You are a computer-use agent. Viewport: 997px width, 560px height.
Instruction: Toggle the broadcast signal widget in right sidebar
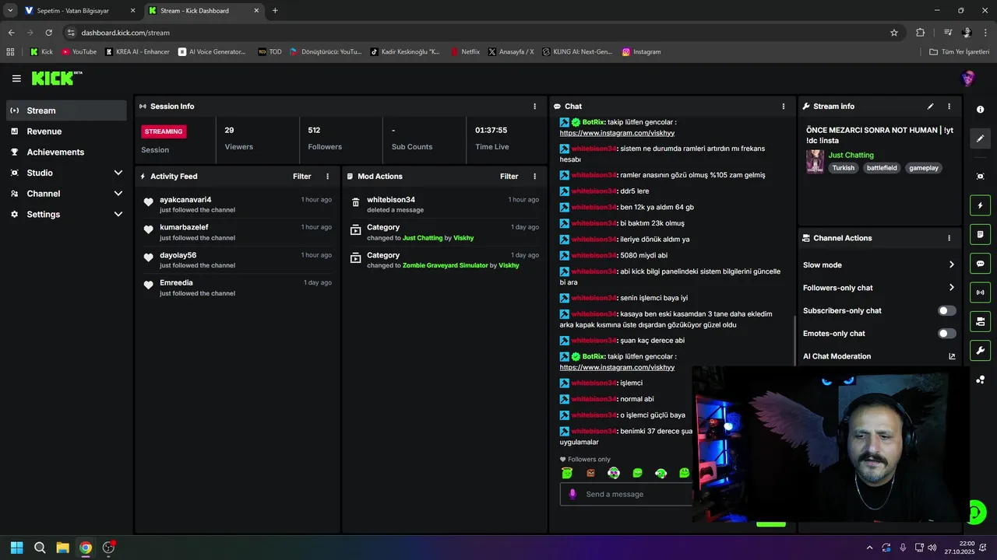coord(980,292)
